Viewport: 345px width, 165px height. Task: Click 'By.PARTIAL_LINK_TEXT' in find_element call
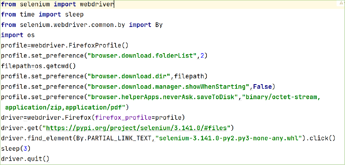pyautogui.click(x=114, y=138)
